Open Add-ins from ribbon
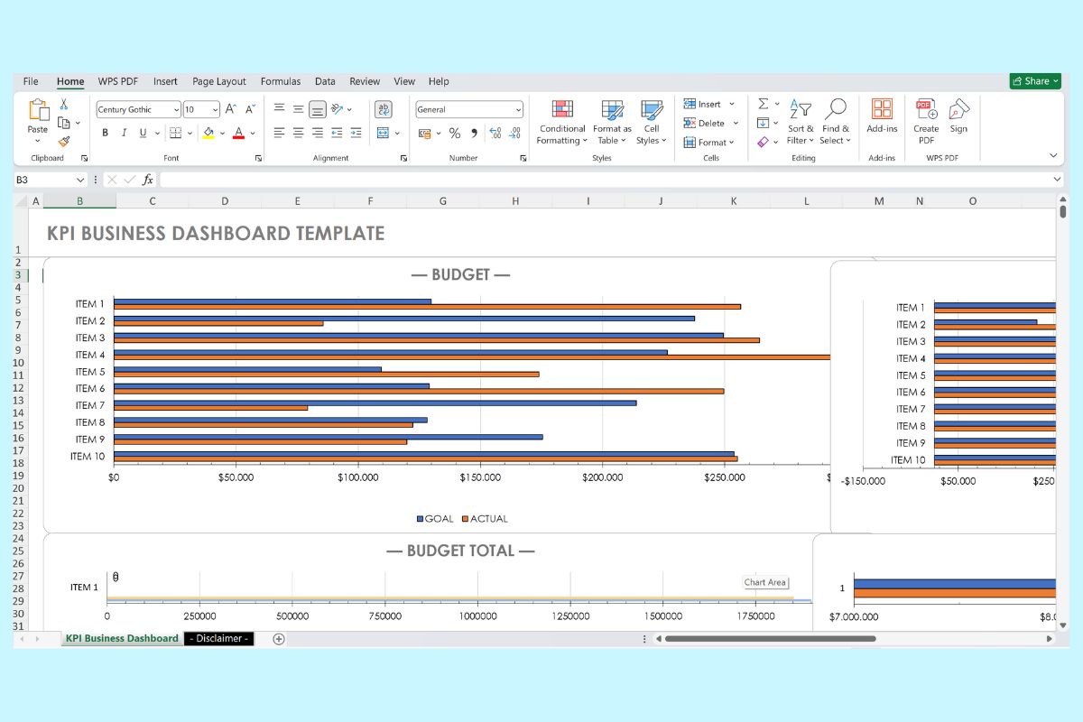This screenshot has width=1083, height=722. [882, 118]
